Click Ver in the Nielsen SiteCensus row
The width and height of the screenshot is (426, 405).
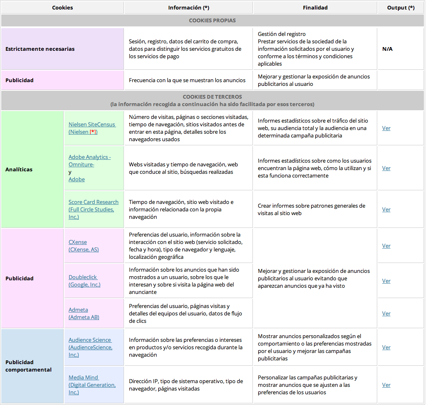[386, 128]
